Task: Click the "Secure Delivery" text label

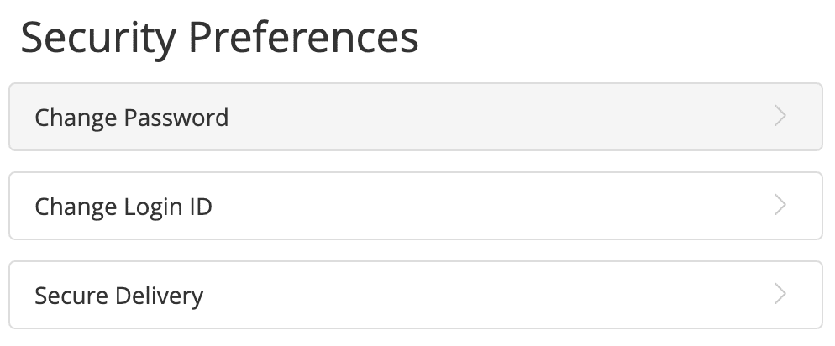Action: pos(119,296)
